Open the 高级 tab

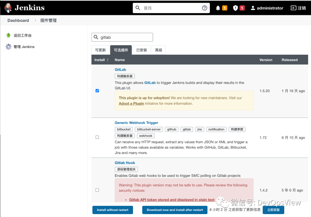coord(158,50)
